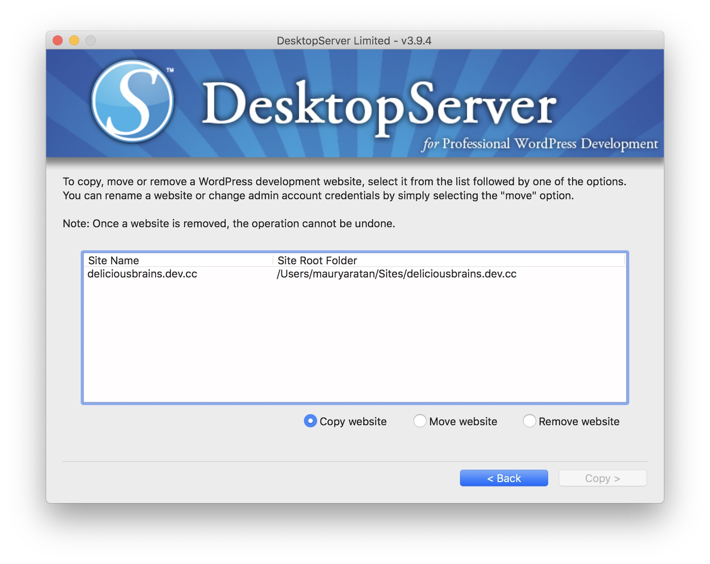Click the Site Name column header
Image resolution: width=710 pixels, height=564 pixels.
(x=178, y=260)
